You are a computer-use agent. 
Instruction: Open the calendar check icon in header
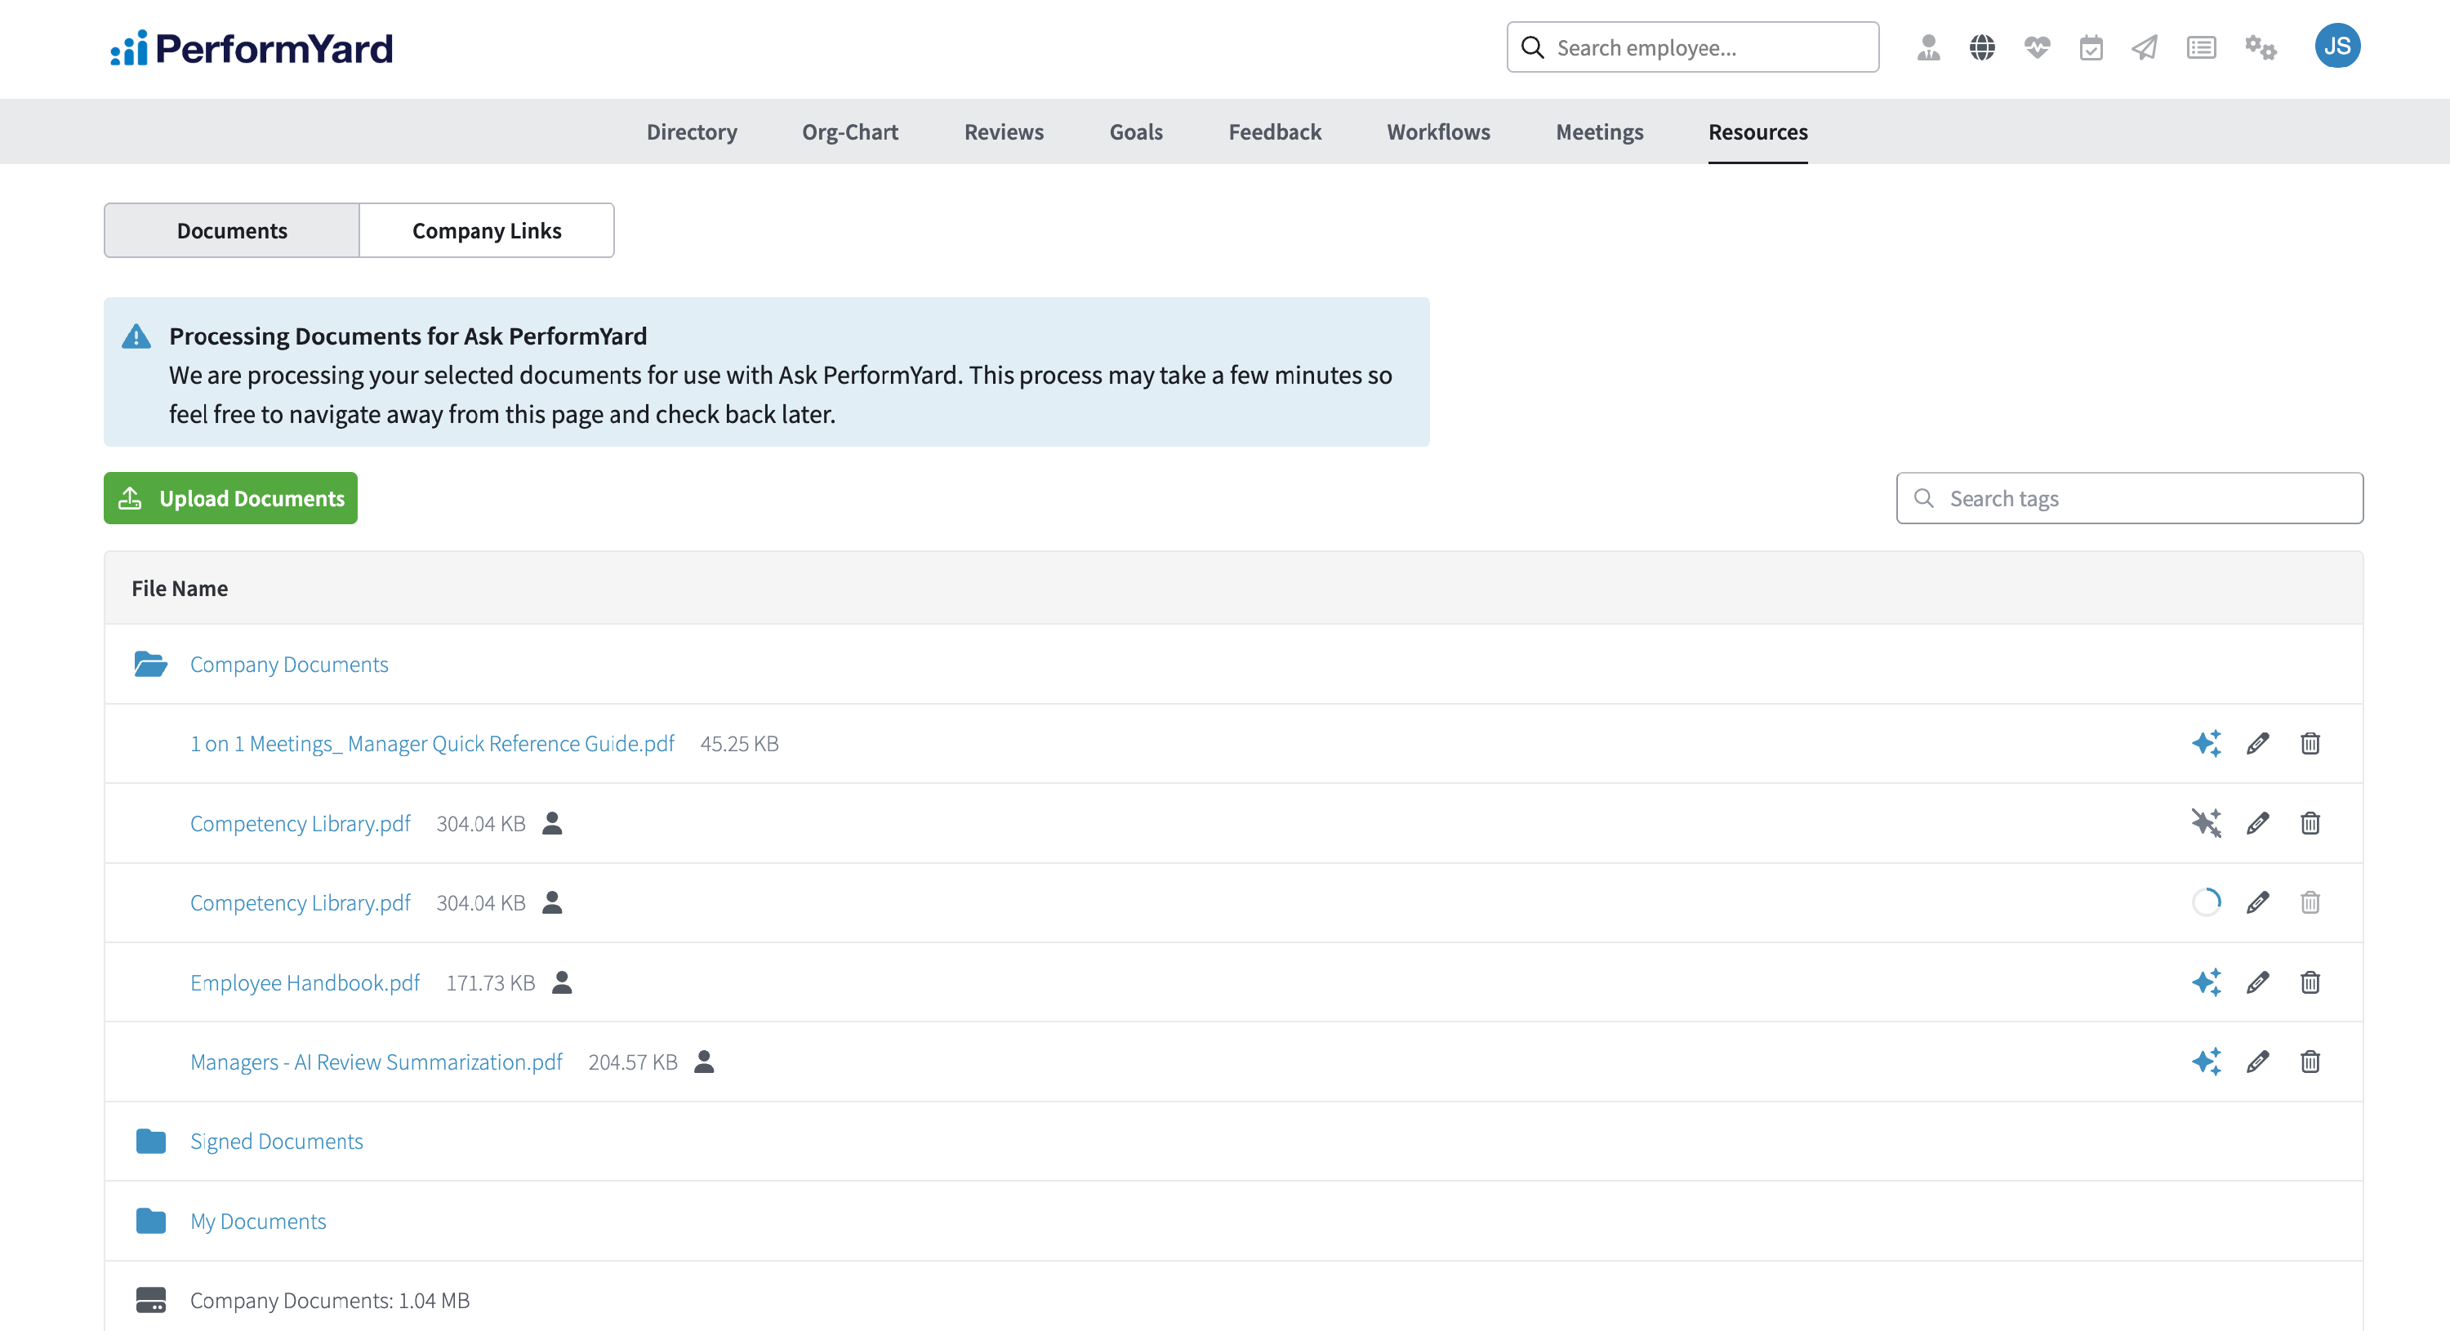pyautogui.click(x=2091, y=47)
